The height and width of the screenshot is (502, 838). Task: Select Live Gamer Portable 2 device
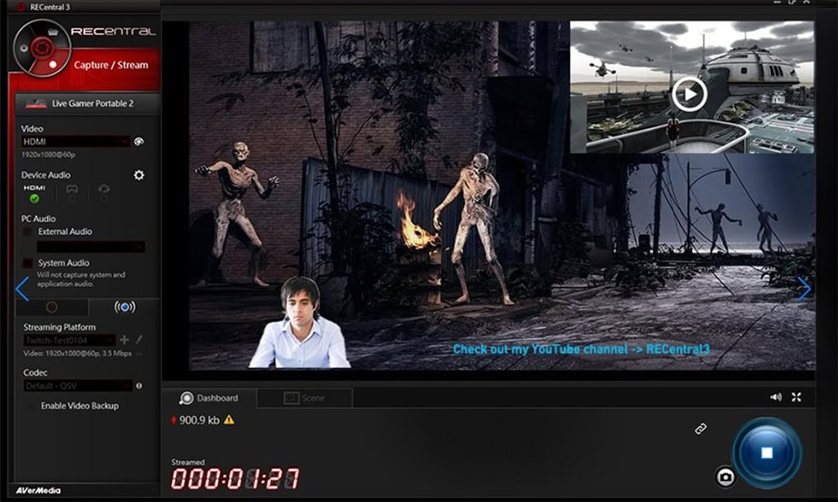[x=88, y=104]
